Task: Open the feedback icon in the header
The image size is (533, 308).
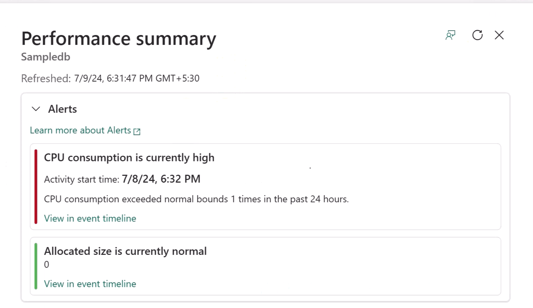Action: (x=451, y=35)
